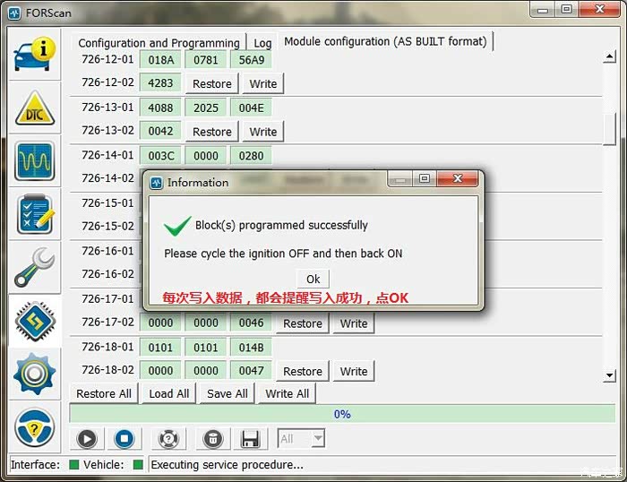The image size is (627, 482).
Task: Click the Load All button
Action: click(x=169, y=393)
